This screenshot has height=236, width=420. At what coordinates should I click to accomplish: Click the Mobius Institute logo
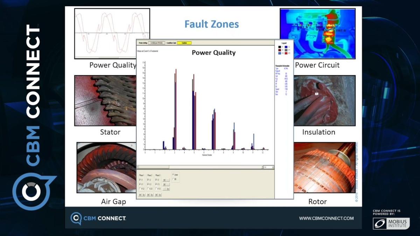coord(391,223)
